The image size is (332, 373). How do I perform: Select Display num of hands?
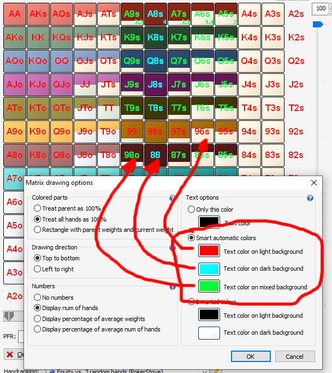[66, 308]
